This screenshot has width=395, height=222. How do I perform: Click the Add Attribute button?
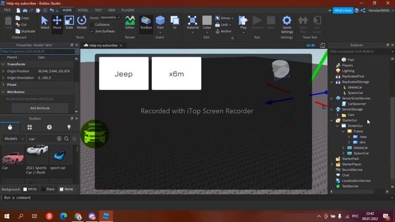point(39,108)
